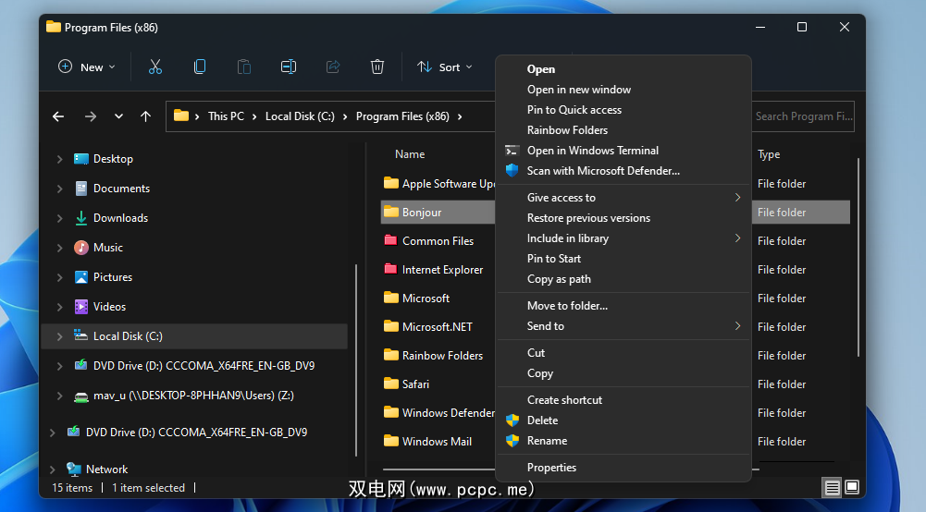Image resolution: width=926 pixels, height=512 pixels.
Task: Switch to large icons view in status bar
Action: tap(851, 487)
